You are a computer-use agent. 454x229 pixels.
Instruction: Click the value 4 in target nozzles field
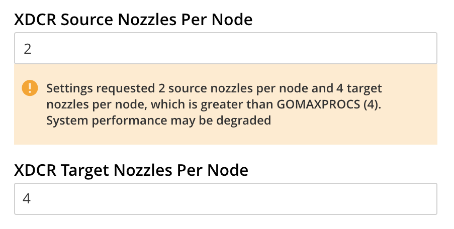click(28, 199)
